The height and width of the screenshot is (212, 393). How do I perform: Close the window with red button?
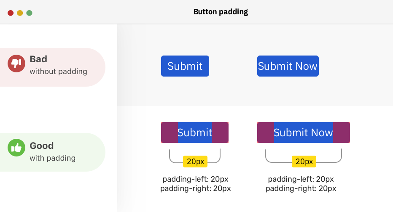coord(11,13)
